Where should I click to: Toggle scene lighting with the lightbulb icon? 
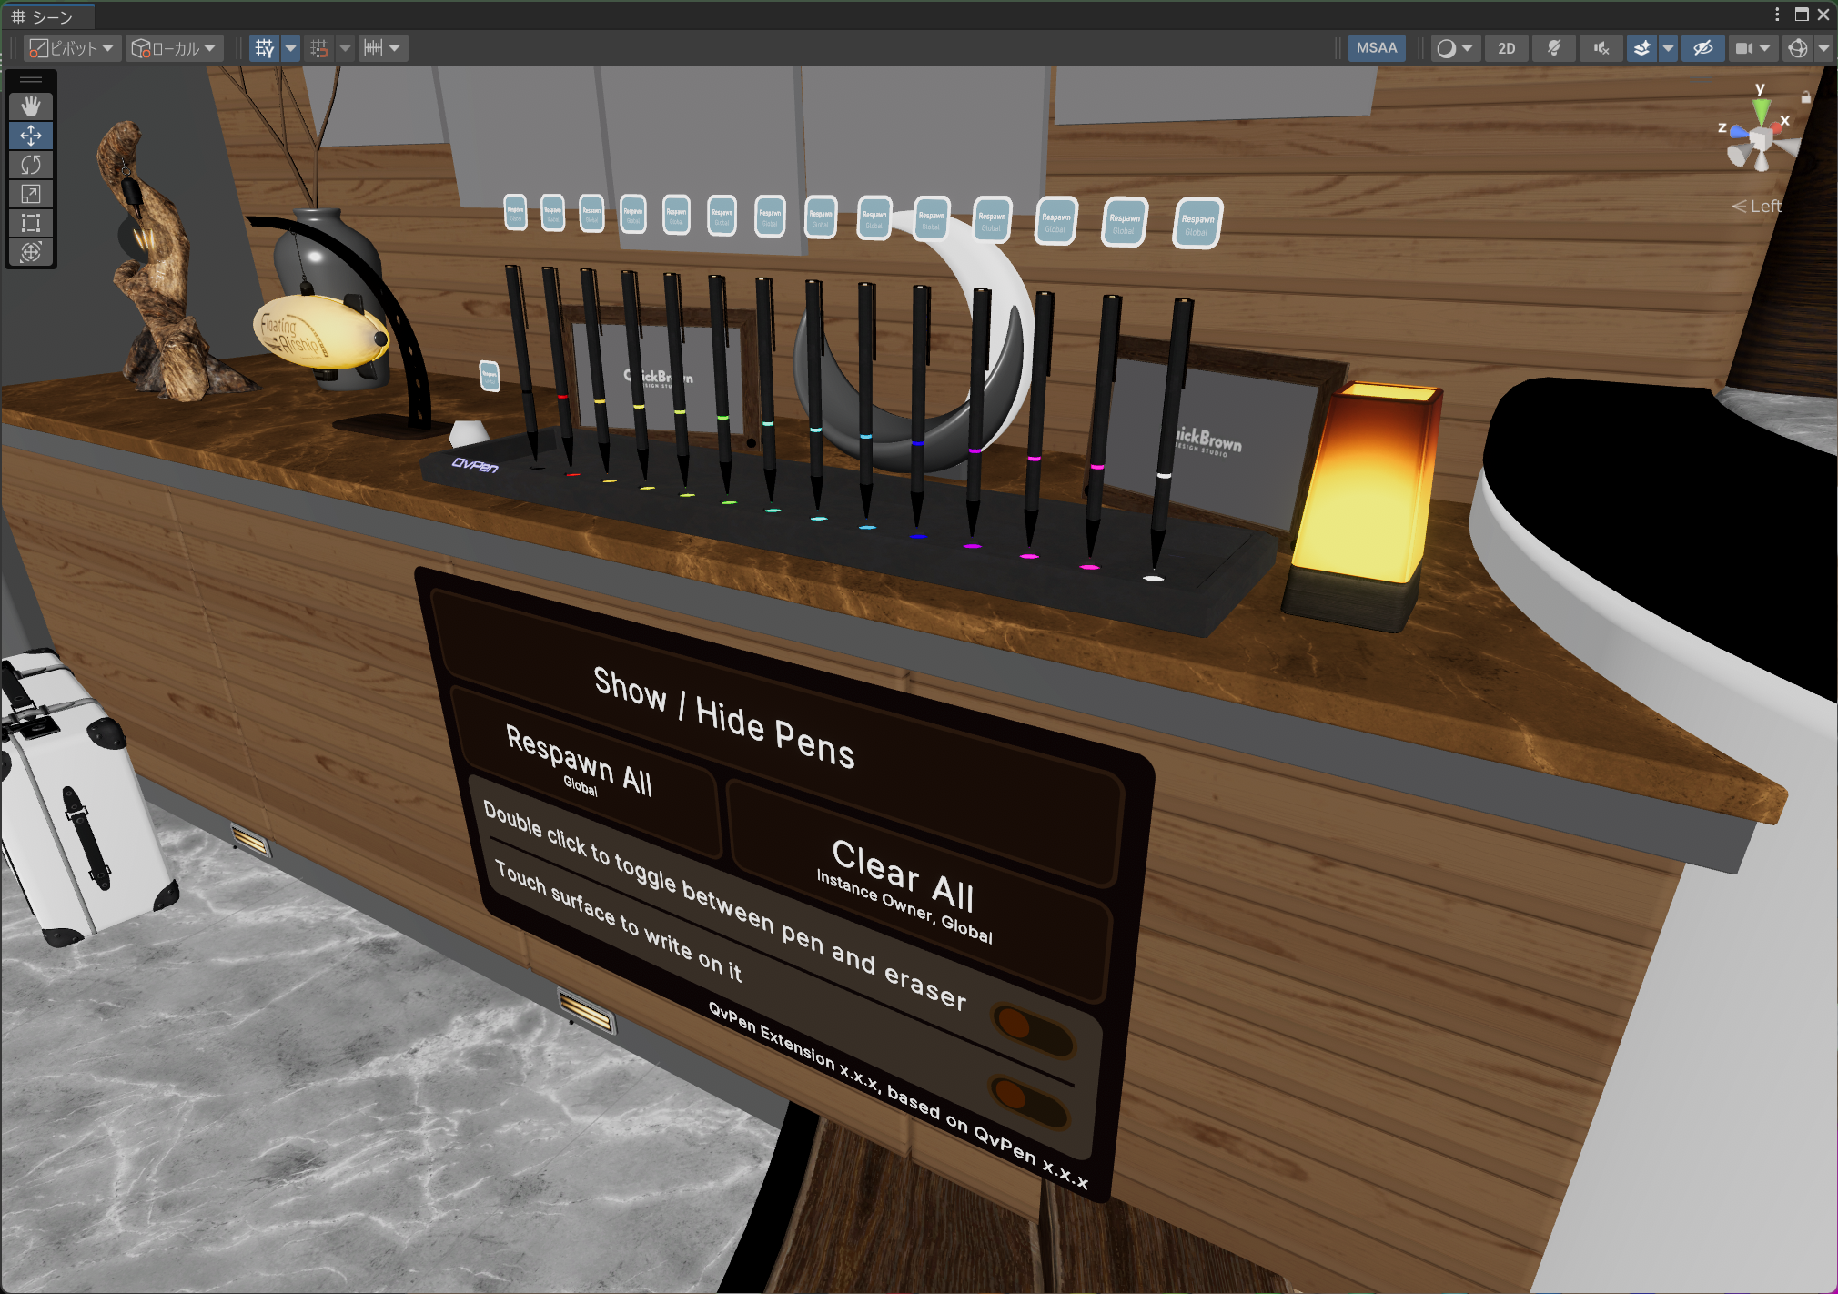pyautogui.click(x=1554, y=48)
